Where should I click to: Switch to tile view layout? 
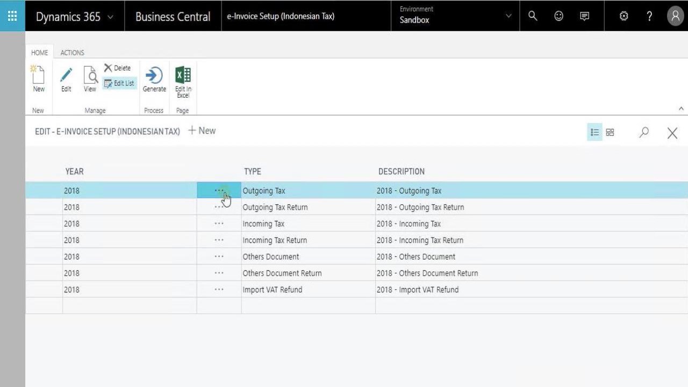click(610, 132)
